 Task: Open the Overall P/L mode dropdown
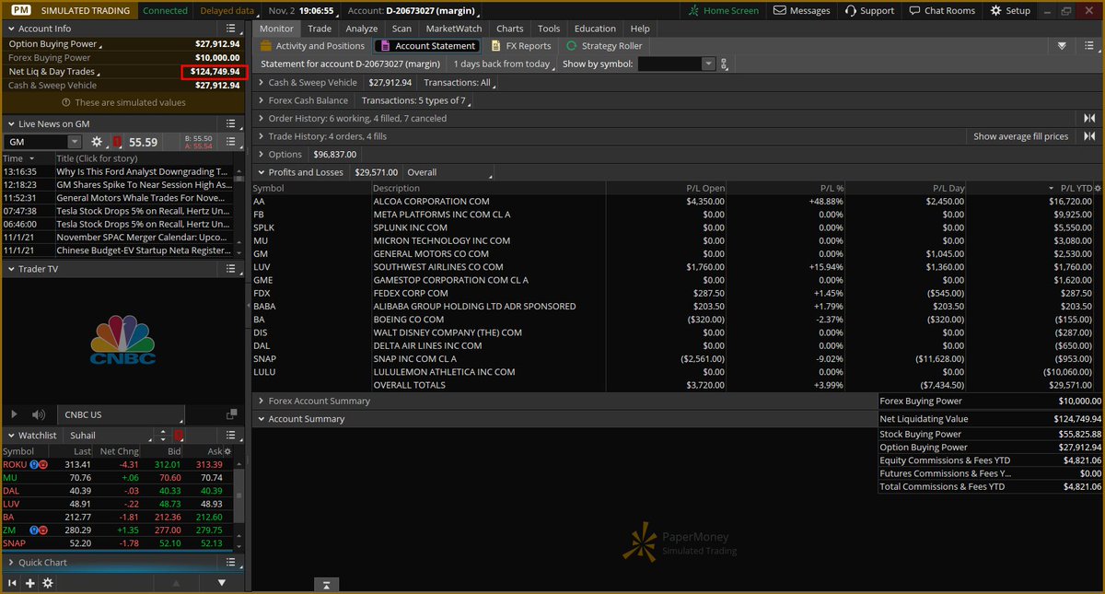(448, 172)
